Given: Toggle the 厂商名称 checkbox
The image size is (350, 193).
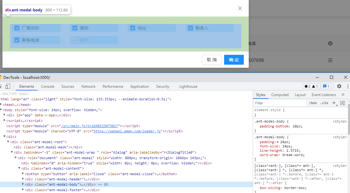Looking at the screenshot, I should click(x=17, y=28).
